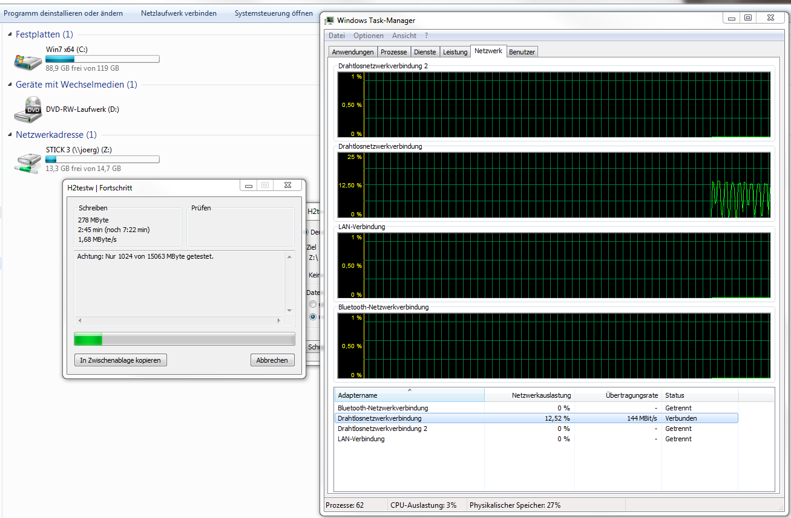791x518 pixels.
Task: Switch to the Dienste tab
Action: (425, 52)
